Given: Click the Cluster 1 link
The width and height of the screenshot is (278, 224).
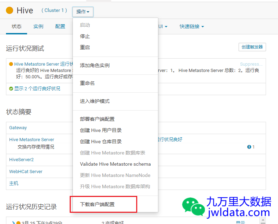Looking at the screenshot, I should [54, 11].
